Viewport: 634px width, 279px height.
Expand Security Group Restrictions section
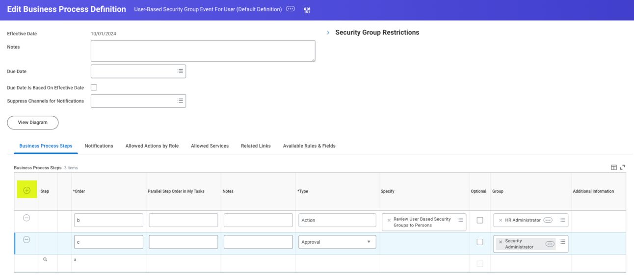click(x=328, y=32)
